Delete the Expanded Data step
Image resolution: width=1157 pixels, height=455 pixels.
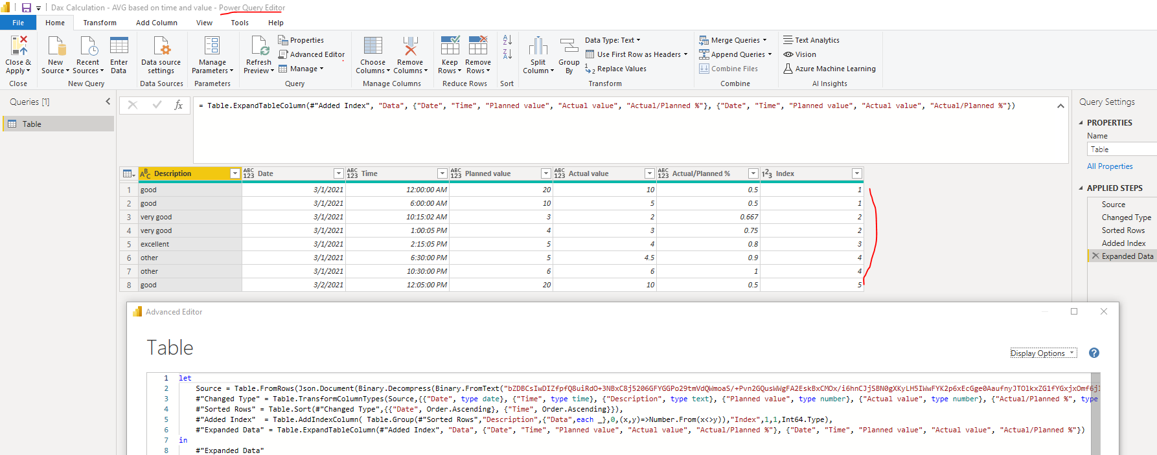tap(1095, 256)
